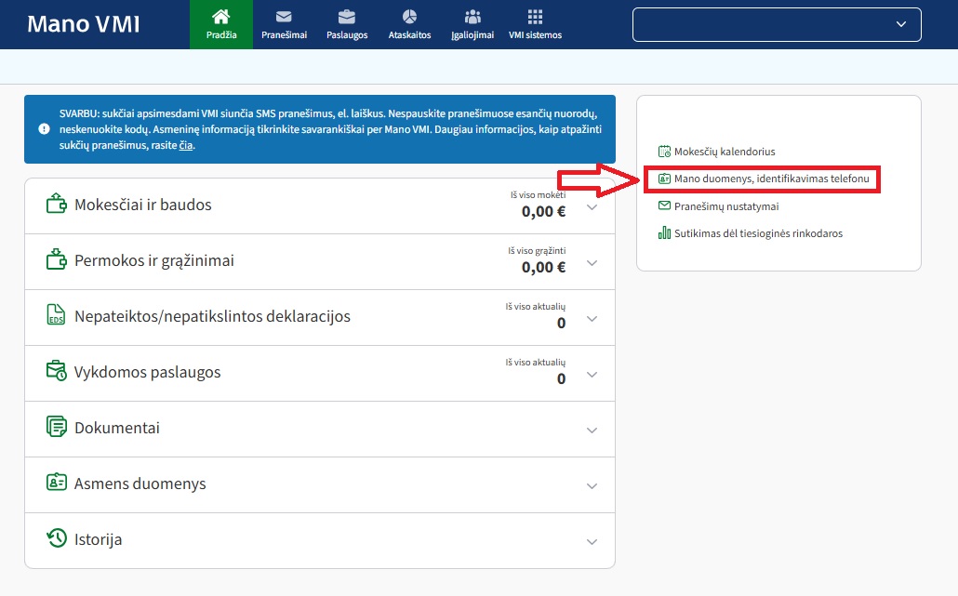Expand the Mokesčiai ir baudos section chevron
The image size is (958, 596).
[592, 207]
